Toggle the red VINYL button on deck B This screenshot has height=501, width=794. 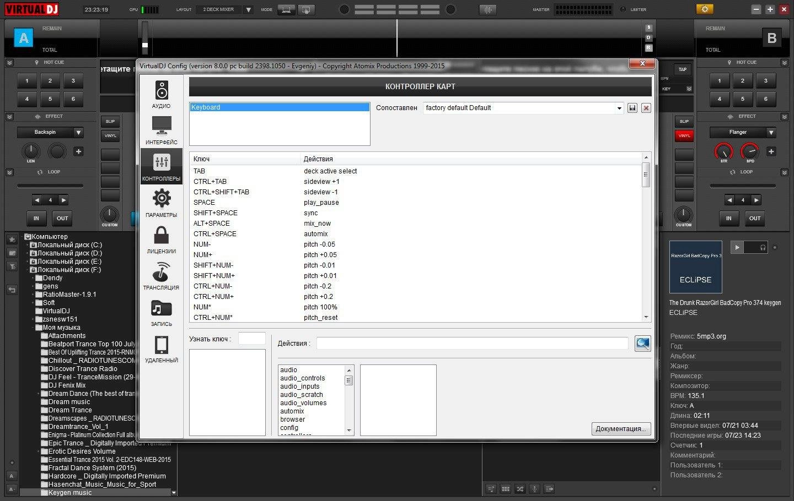point(684,135)
